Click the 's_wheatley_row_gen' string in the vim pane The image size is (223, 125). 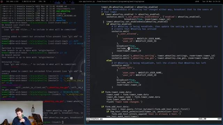coord(143,58)
